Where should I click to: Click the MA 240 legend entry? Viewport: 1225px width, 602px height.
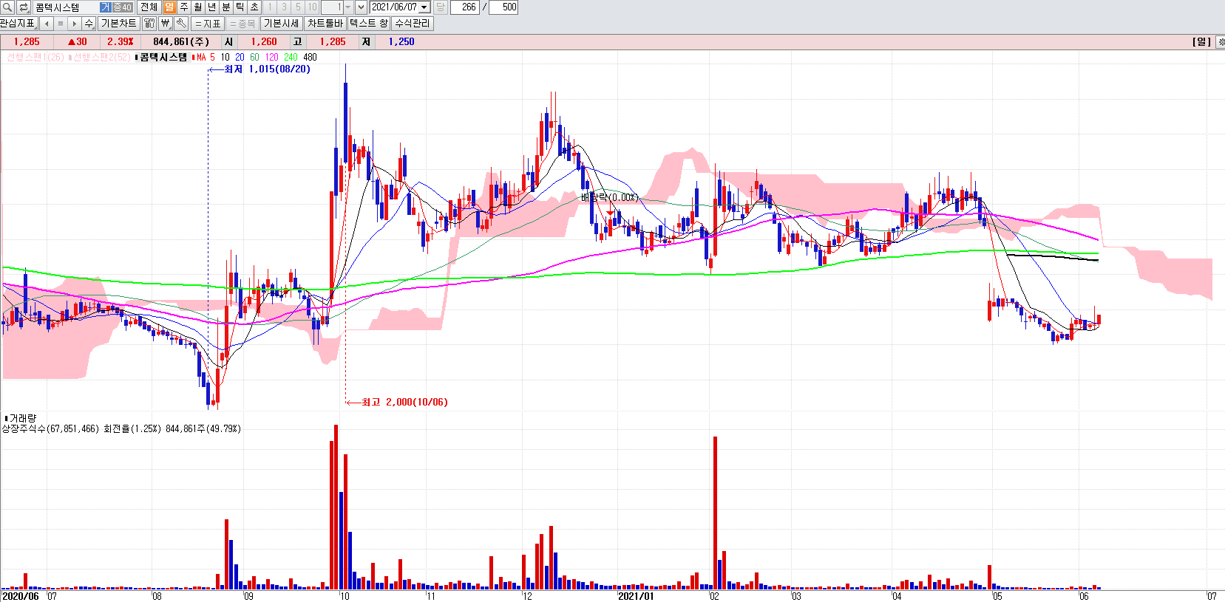click(x=291, y=57)
